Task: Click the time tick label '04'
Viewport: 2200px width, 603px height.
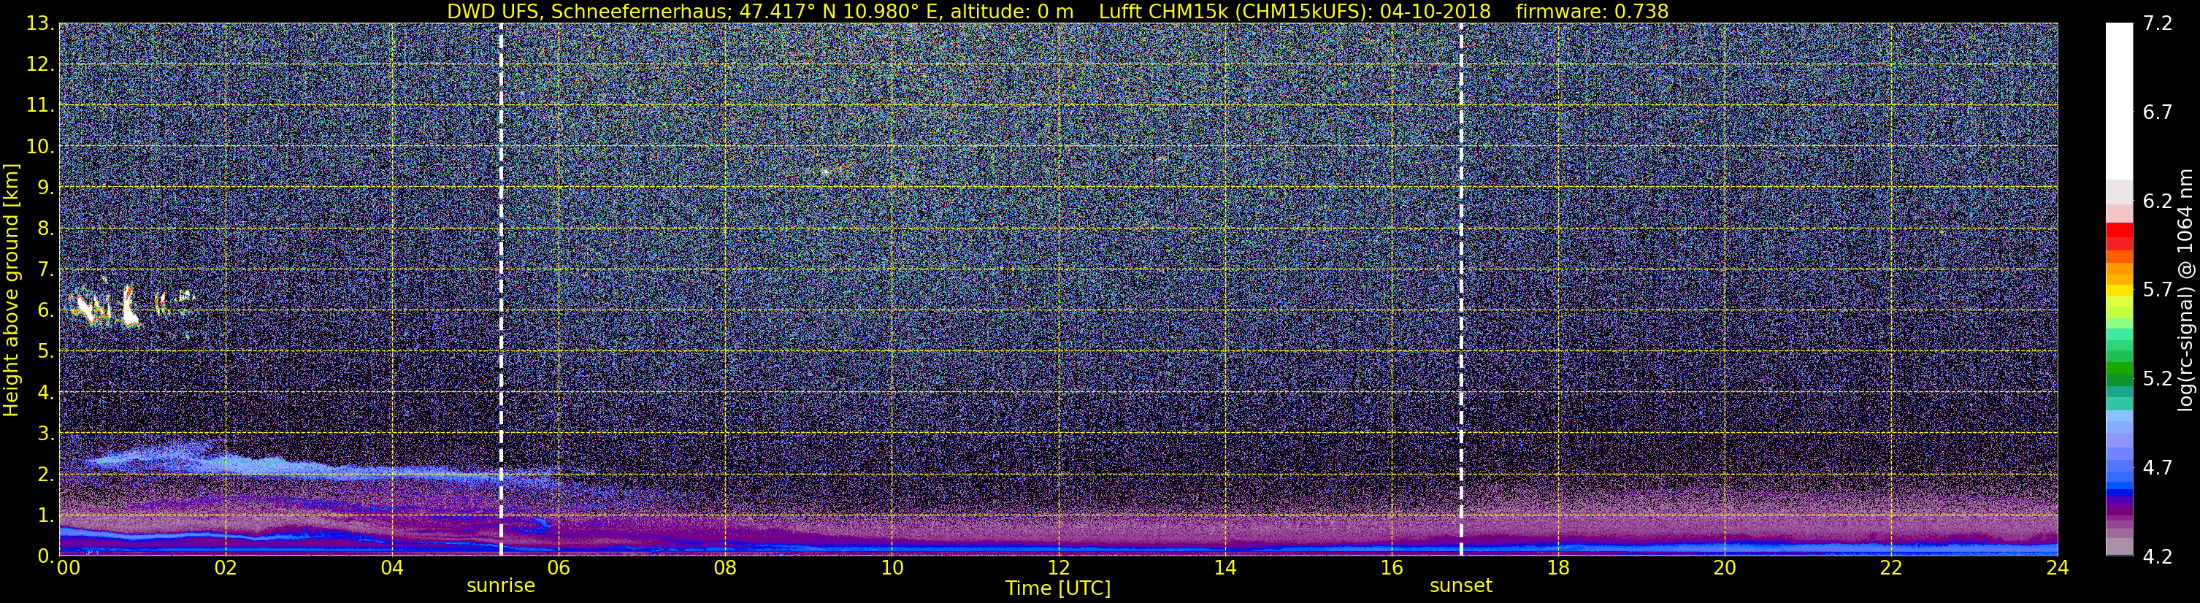Action: tap(392, 569)
